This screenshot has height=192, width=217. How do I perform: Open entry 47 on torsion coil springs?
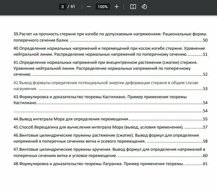click(110, 152)
